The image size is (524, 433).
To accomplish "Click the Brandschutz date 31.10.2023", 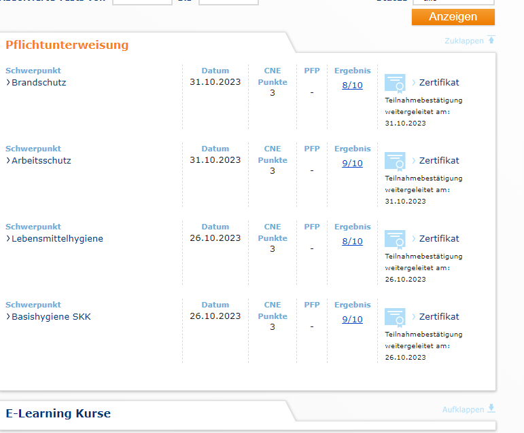I will point(215,82).
